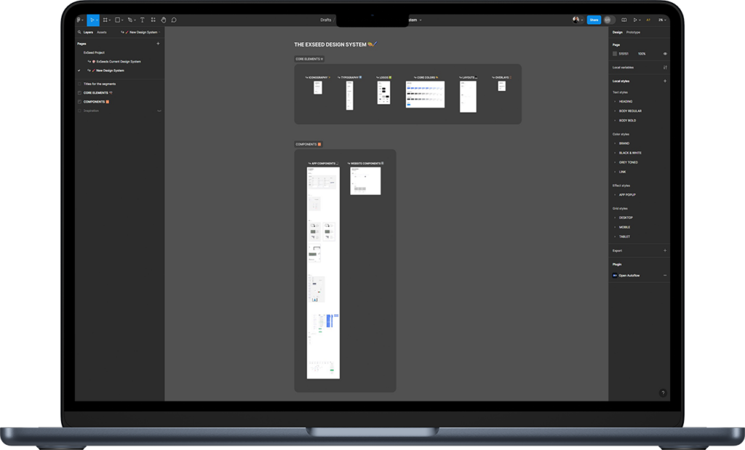Select the APP POPUP effect style
745x450 pixels.
pos(627,194)
